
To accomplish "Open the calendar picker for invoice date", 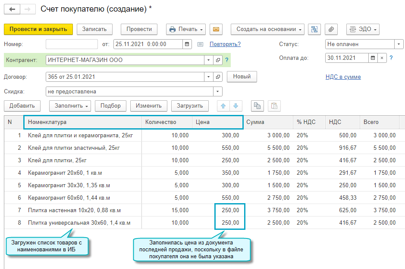I will coord(187,44).
